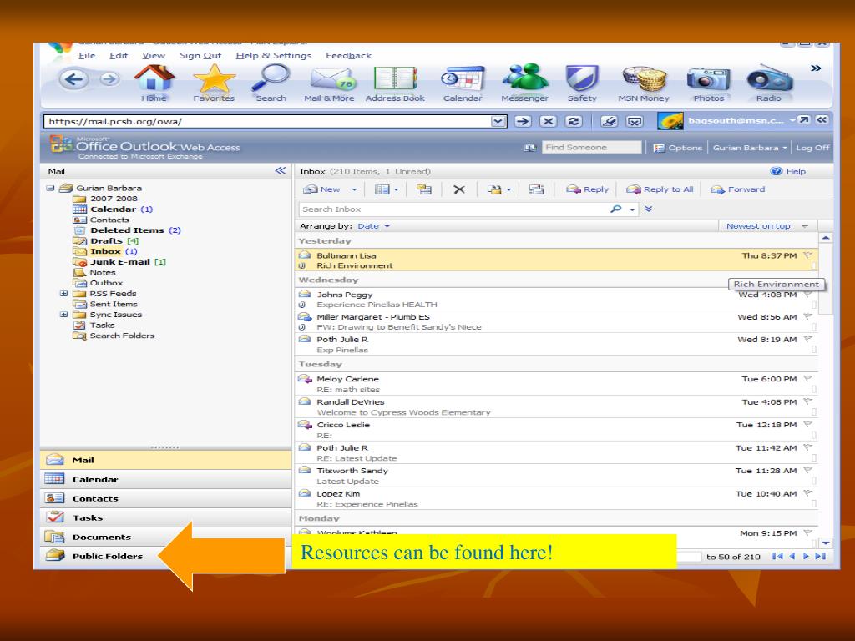
Task: Stop page loading with the X button
Action: click(x=548, y=121)
